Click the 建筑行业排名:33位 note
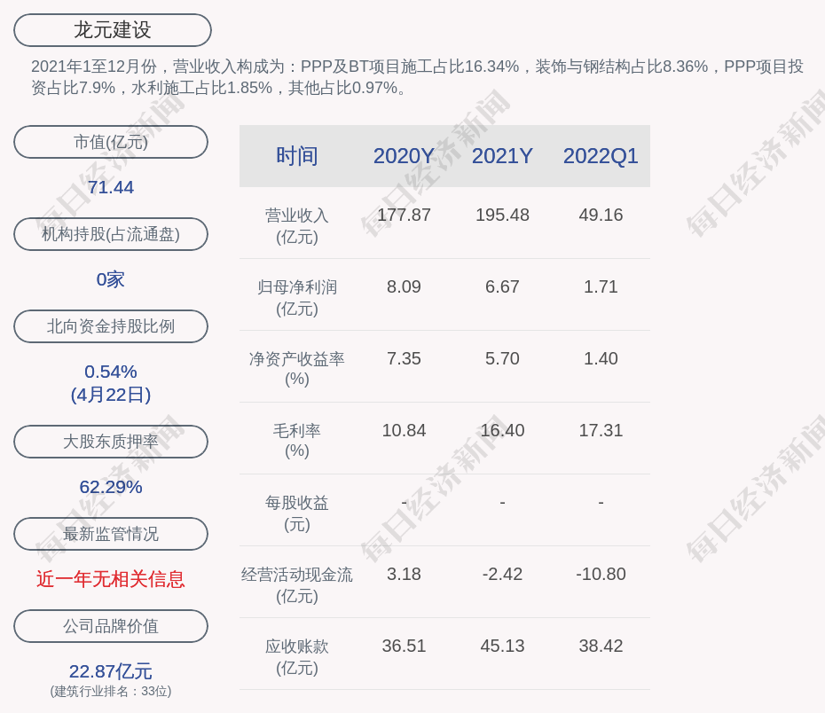Viewport: 825px width, 713px height. point(111,691)
